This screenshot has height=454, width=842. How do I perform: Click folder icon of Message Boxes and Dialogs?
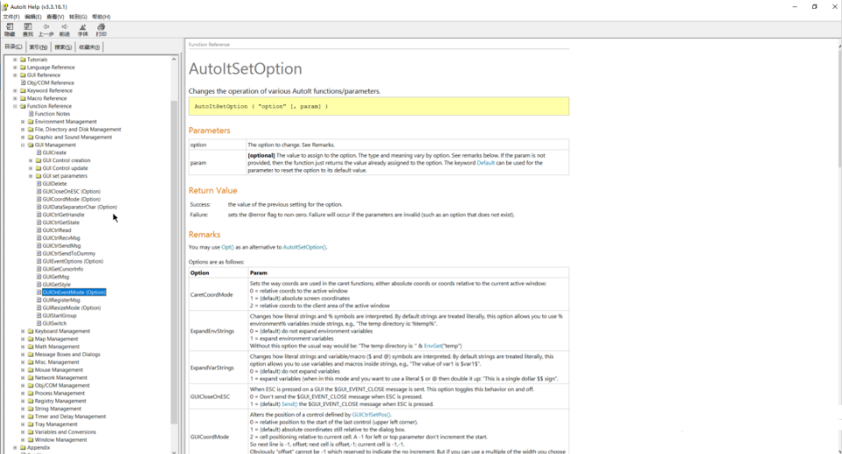(31, 355)
